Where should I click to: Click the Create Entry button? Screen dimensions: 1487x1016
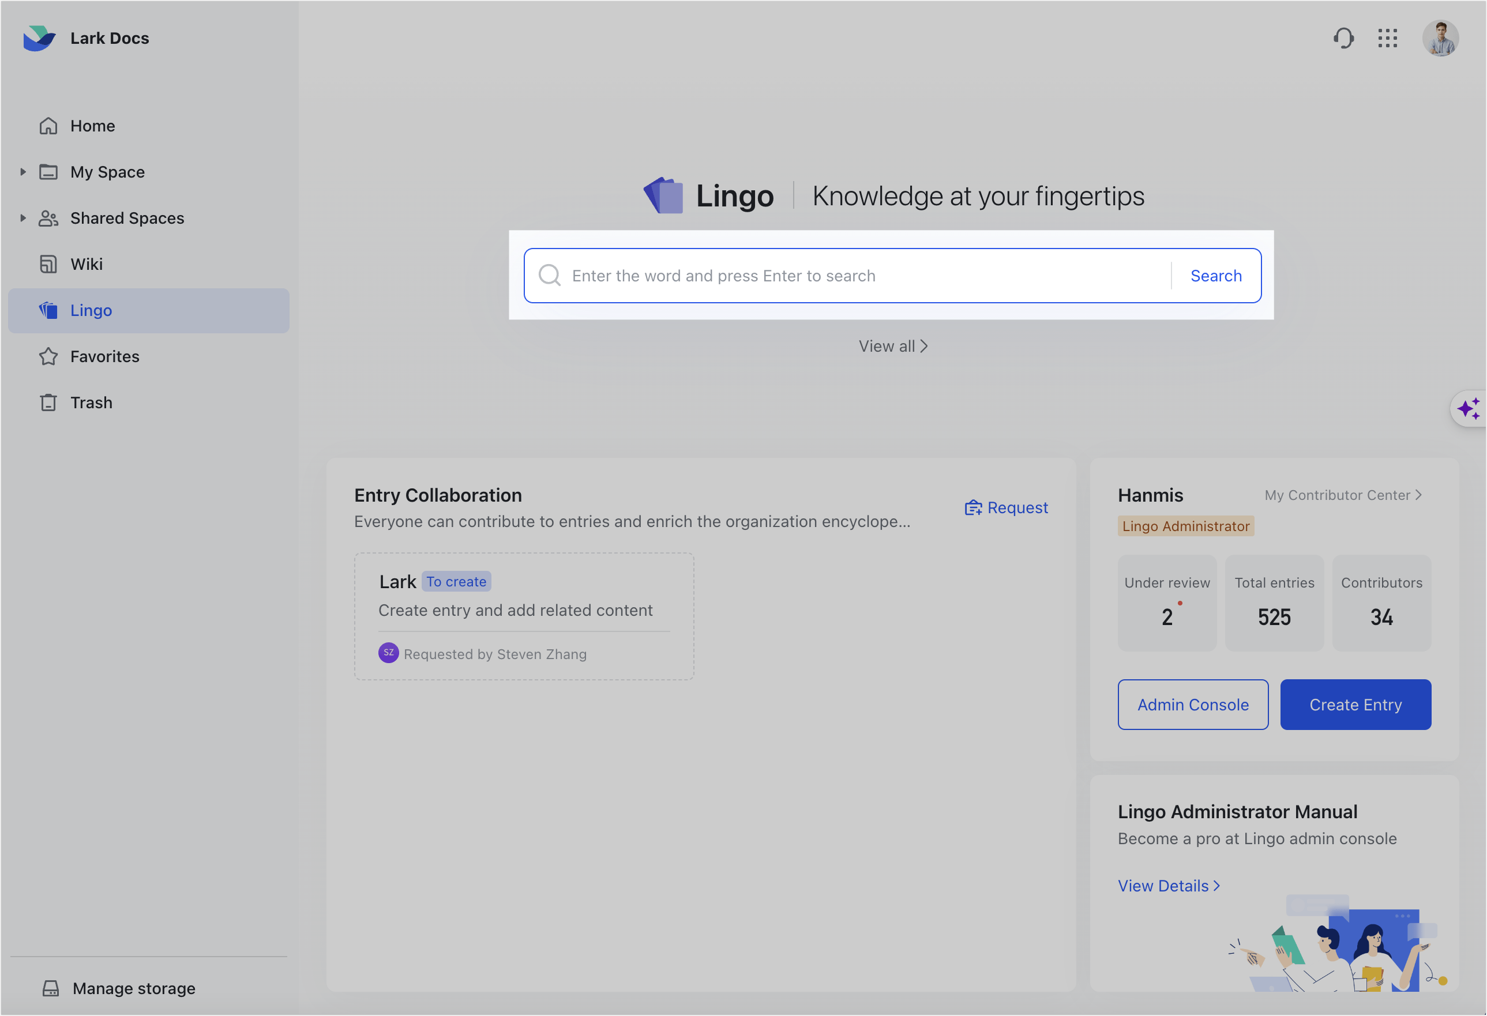point(1355,705)
